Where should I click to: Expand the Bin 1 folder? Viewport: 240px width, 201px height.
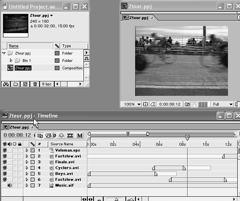pyautogui.click(x=11, y=60)
